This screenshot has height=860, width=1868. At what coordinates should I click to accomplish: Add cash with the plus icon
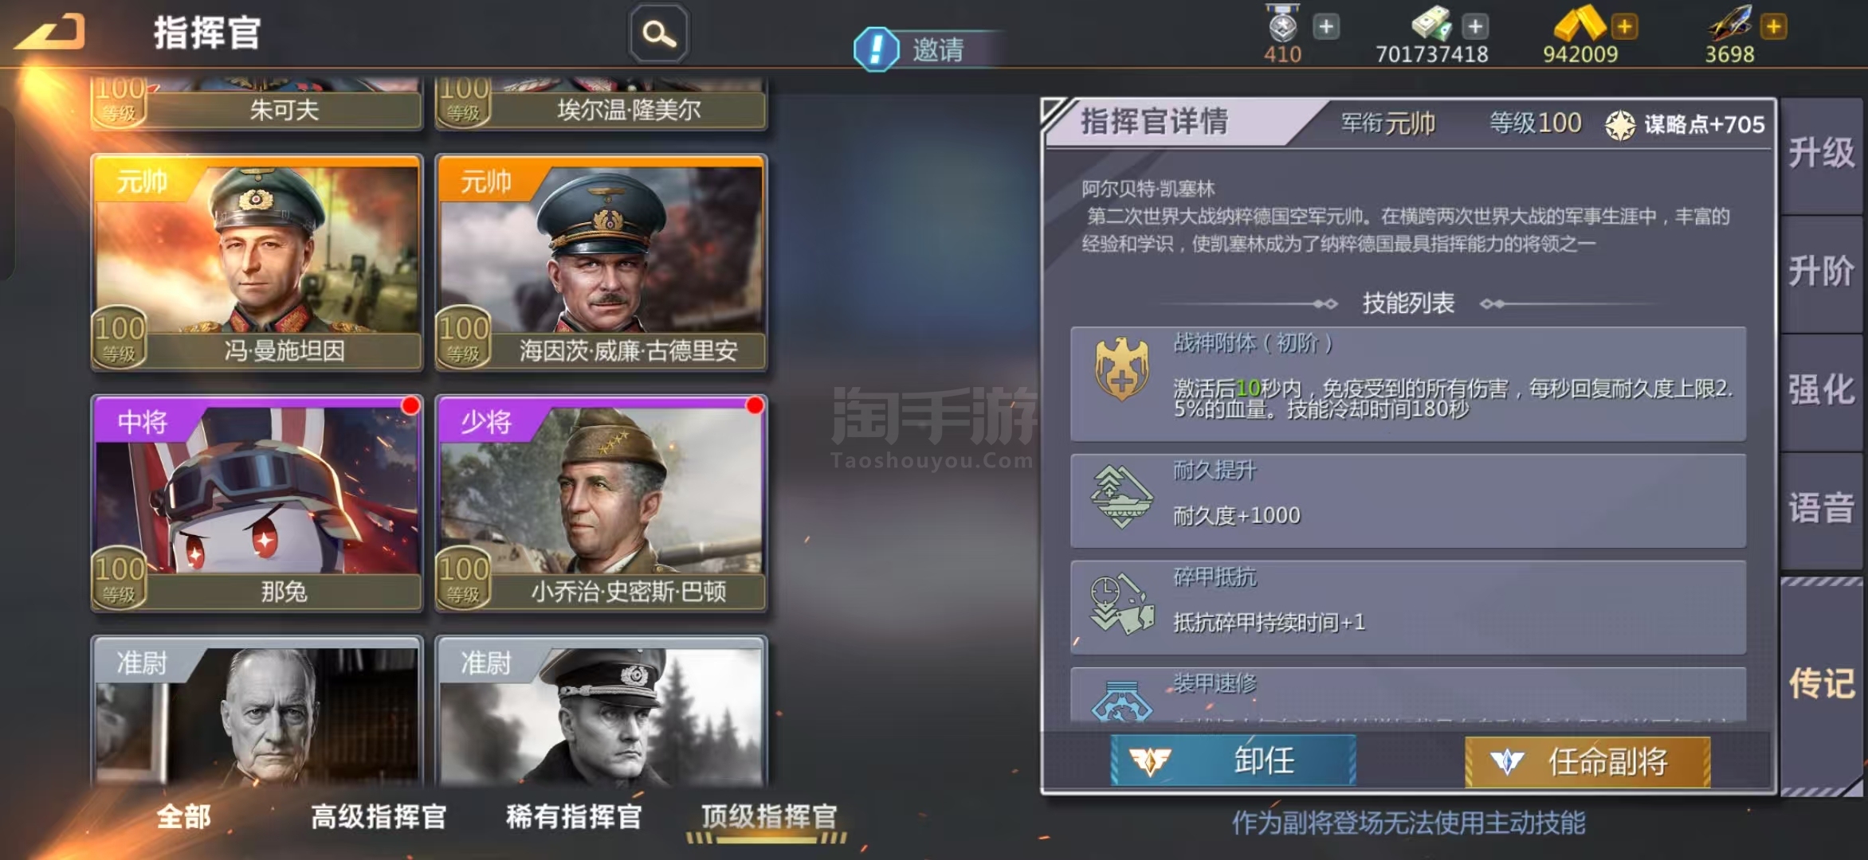[x=1475, y=27]
